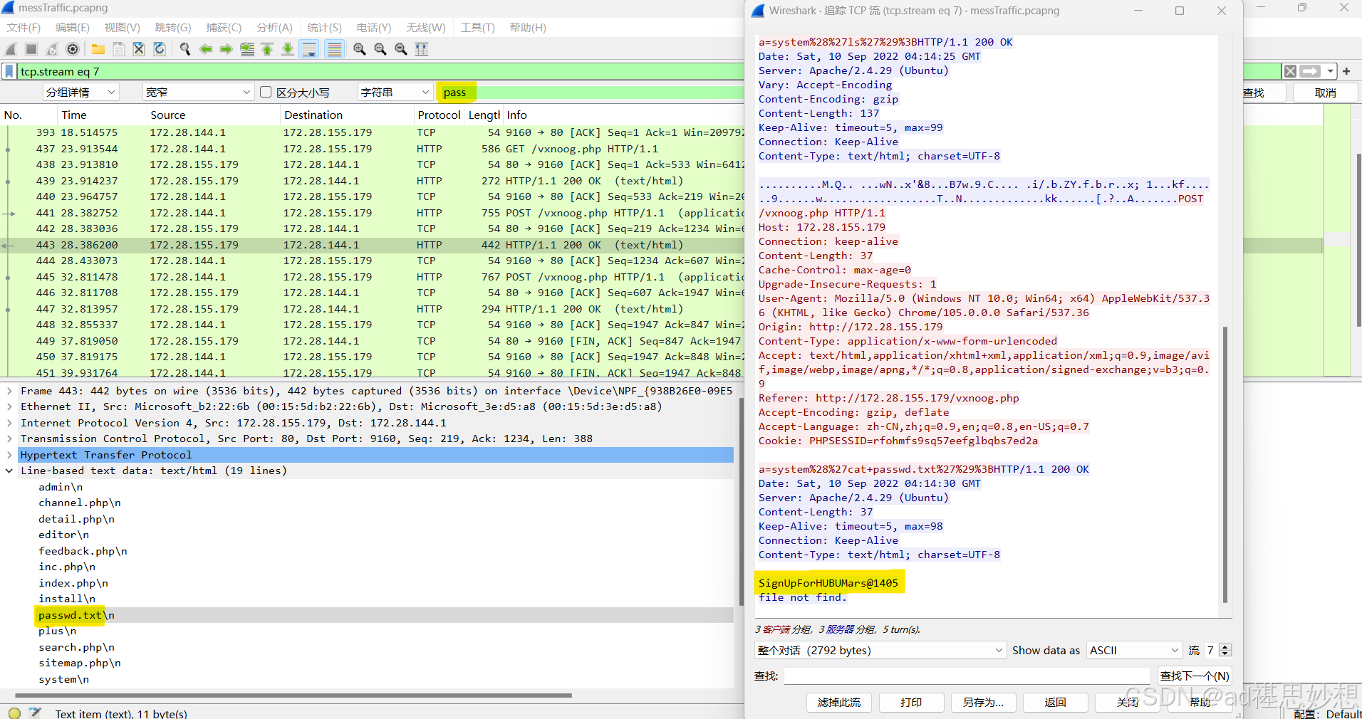Screen dimensions: 1362x719
Task: Zoom in on the packet list
Action: [x=359, y=49]
